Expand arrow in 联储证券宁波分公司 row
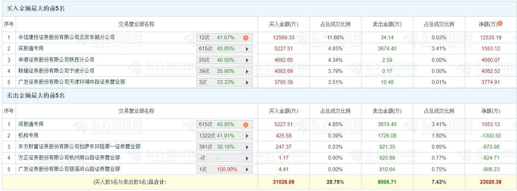This screenshot has height=191, width=517. (x=247, y=71)
